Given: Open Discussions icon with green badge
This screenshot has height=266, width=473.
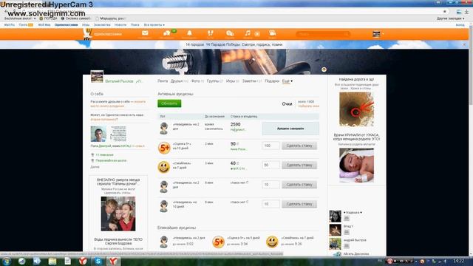Looking at the screenshot, I should pos(167,33).
